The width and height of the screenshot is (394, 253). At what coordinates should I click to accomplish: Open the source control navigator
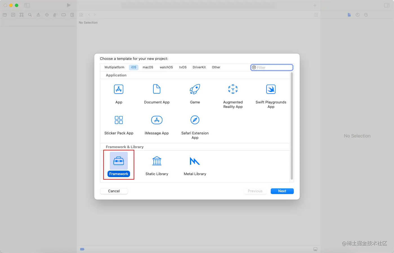13,15
